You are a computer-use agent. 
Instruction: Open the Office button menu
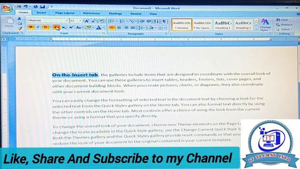click(x=7, y=8)
